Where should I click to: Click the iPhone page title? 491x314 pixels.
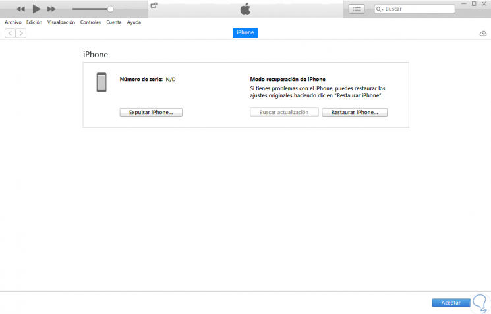pos(96,55)
